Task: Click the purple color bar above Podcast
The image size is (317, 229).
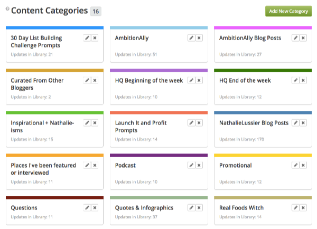Action: pos(158,155)
